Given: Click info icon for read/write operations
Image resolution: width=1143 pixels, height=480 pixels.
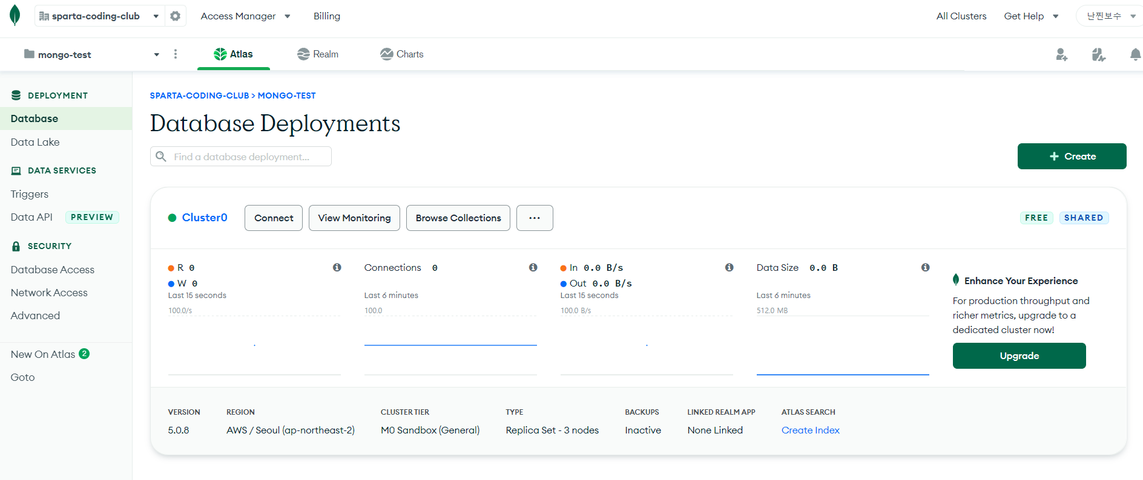Looking at the screenshot, I should click(337, 267).
